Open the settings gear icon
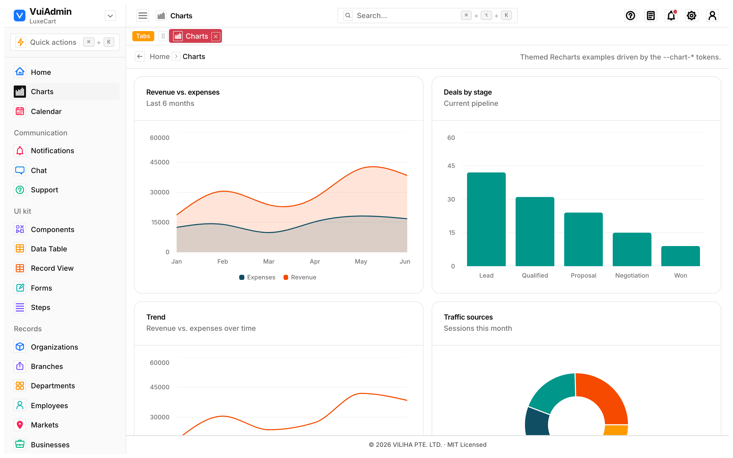733x458 pixels. point(691,16)
